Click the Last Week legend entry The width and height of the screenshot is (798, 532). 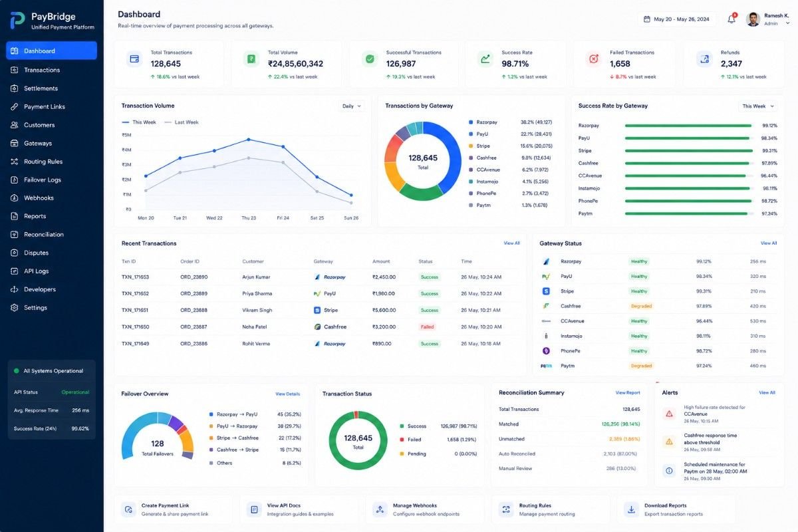(x=181, y=122)
